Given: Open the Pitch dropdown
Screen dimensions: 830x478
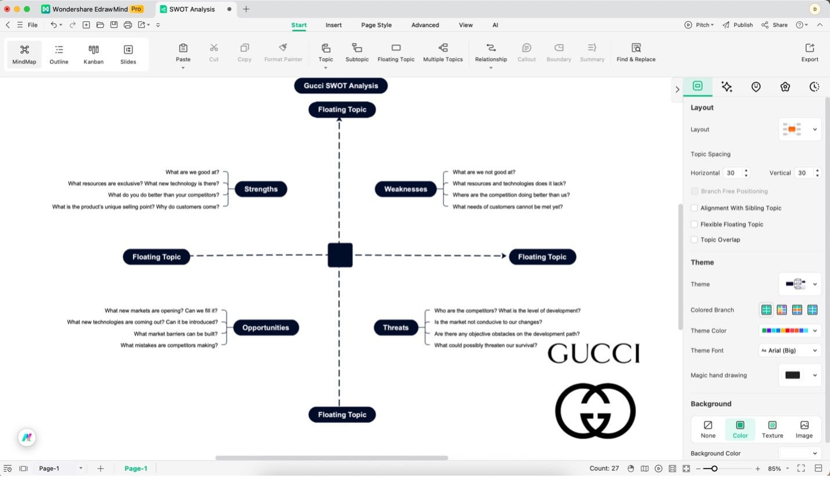Looking at the screenshot, I should 699,25.
